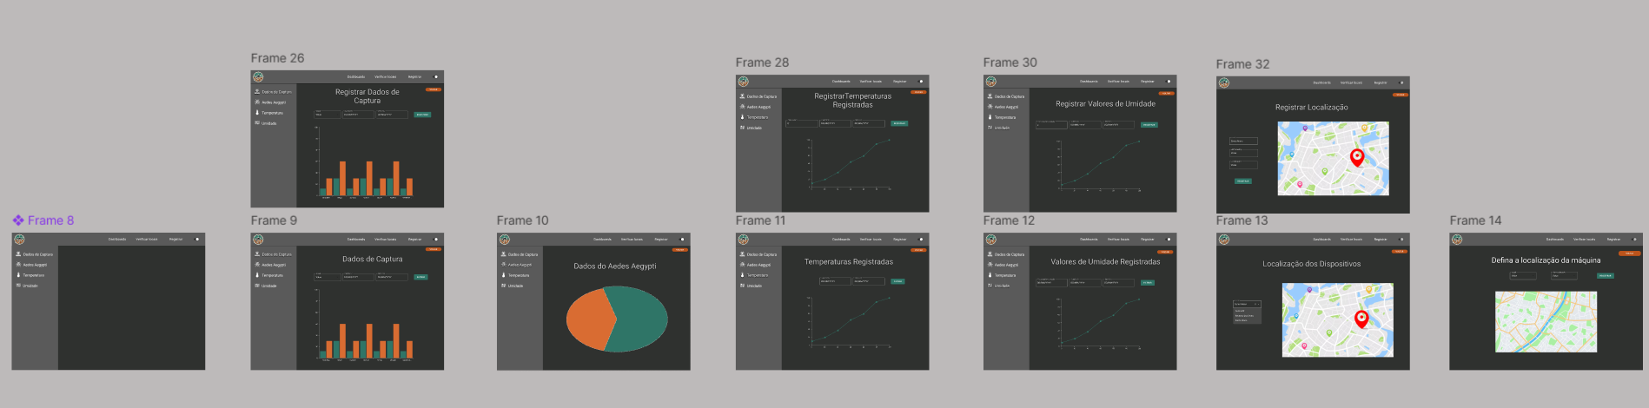This screenshot has height=408, width=1649.
Task: Toggle the theme switch in Frame 8 header
Action: pyautogui.click(x=196, y=239)
